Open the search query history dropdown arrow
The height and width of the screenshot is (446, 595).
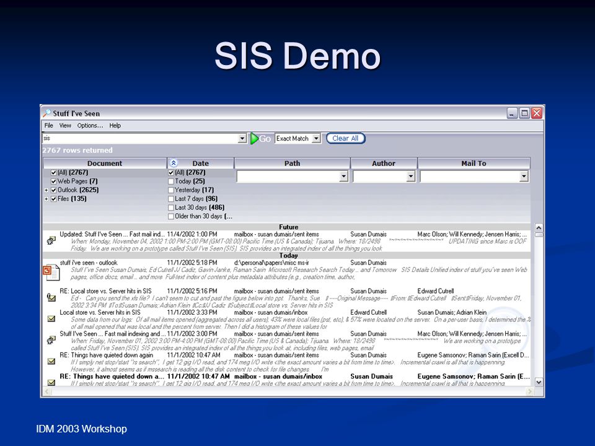pos(242,138)
